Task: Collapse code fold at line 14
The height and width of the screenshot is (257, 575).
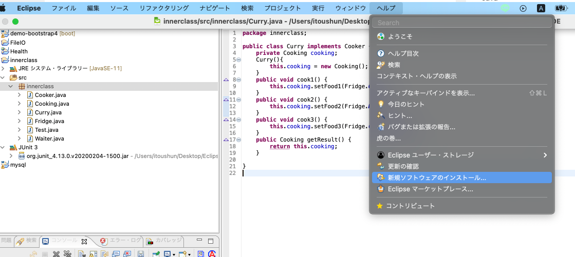Action: [x=238, y=120]
